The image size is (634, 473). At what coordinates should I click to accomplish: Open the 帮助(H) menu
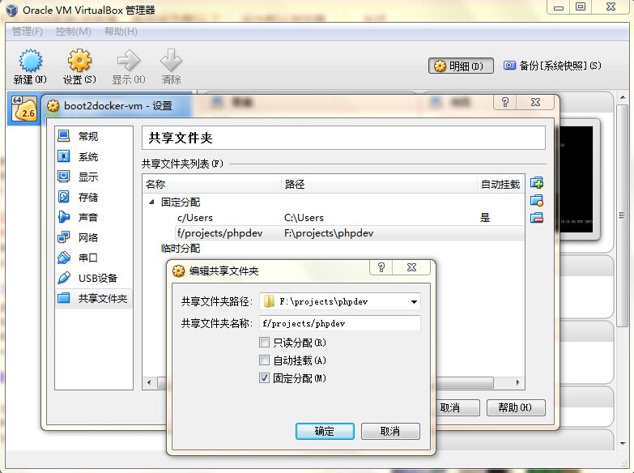point(121,31)
